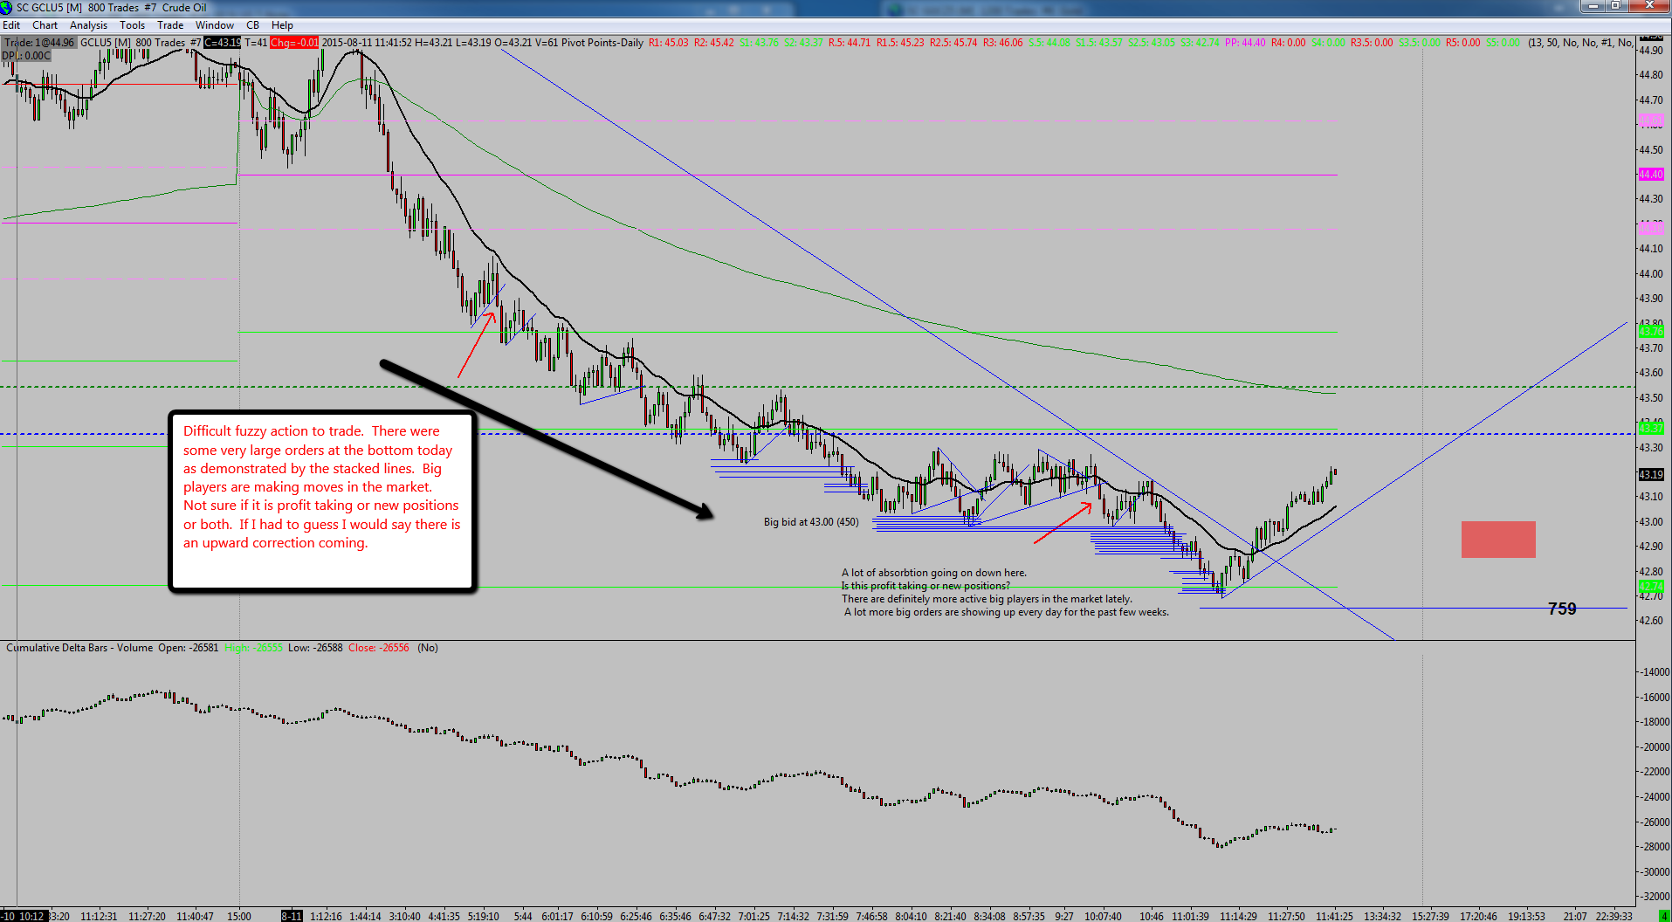Click the 'PP: 44.40' pivot value

[1245, 43]
